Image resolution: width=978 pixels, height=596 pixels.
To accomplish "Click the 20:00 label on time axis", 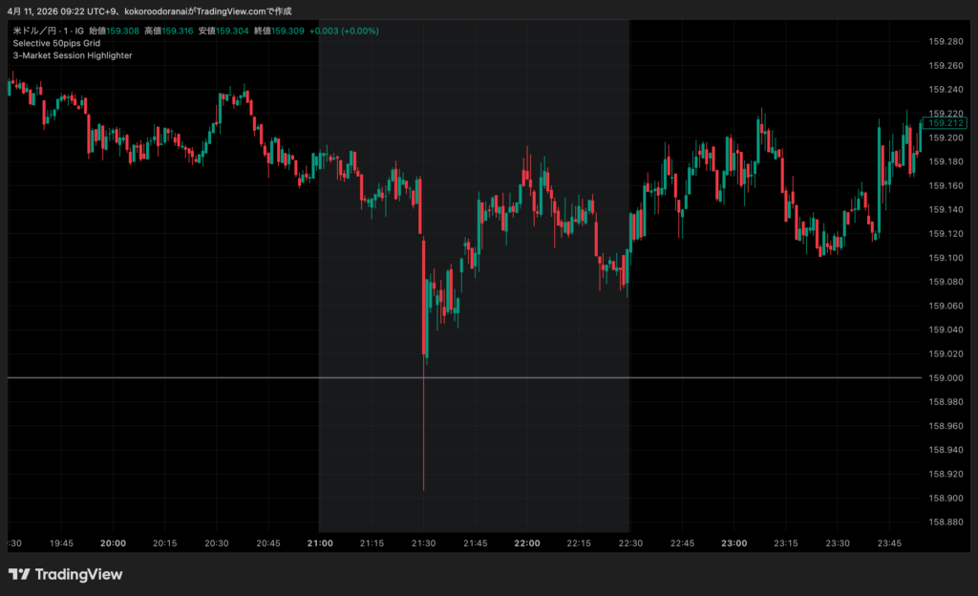I will click(113, 543).
